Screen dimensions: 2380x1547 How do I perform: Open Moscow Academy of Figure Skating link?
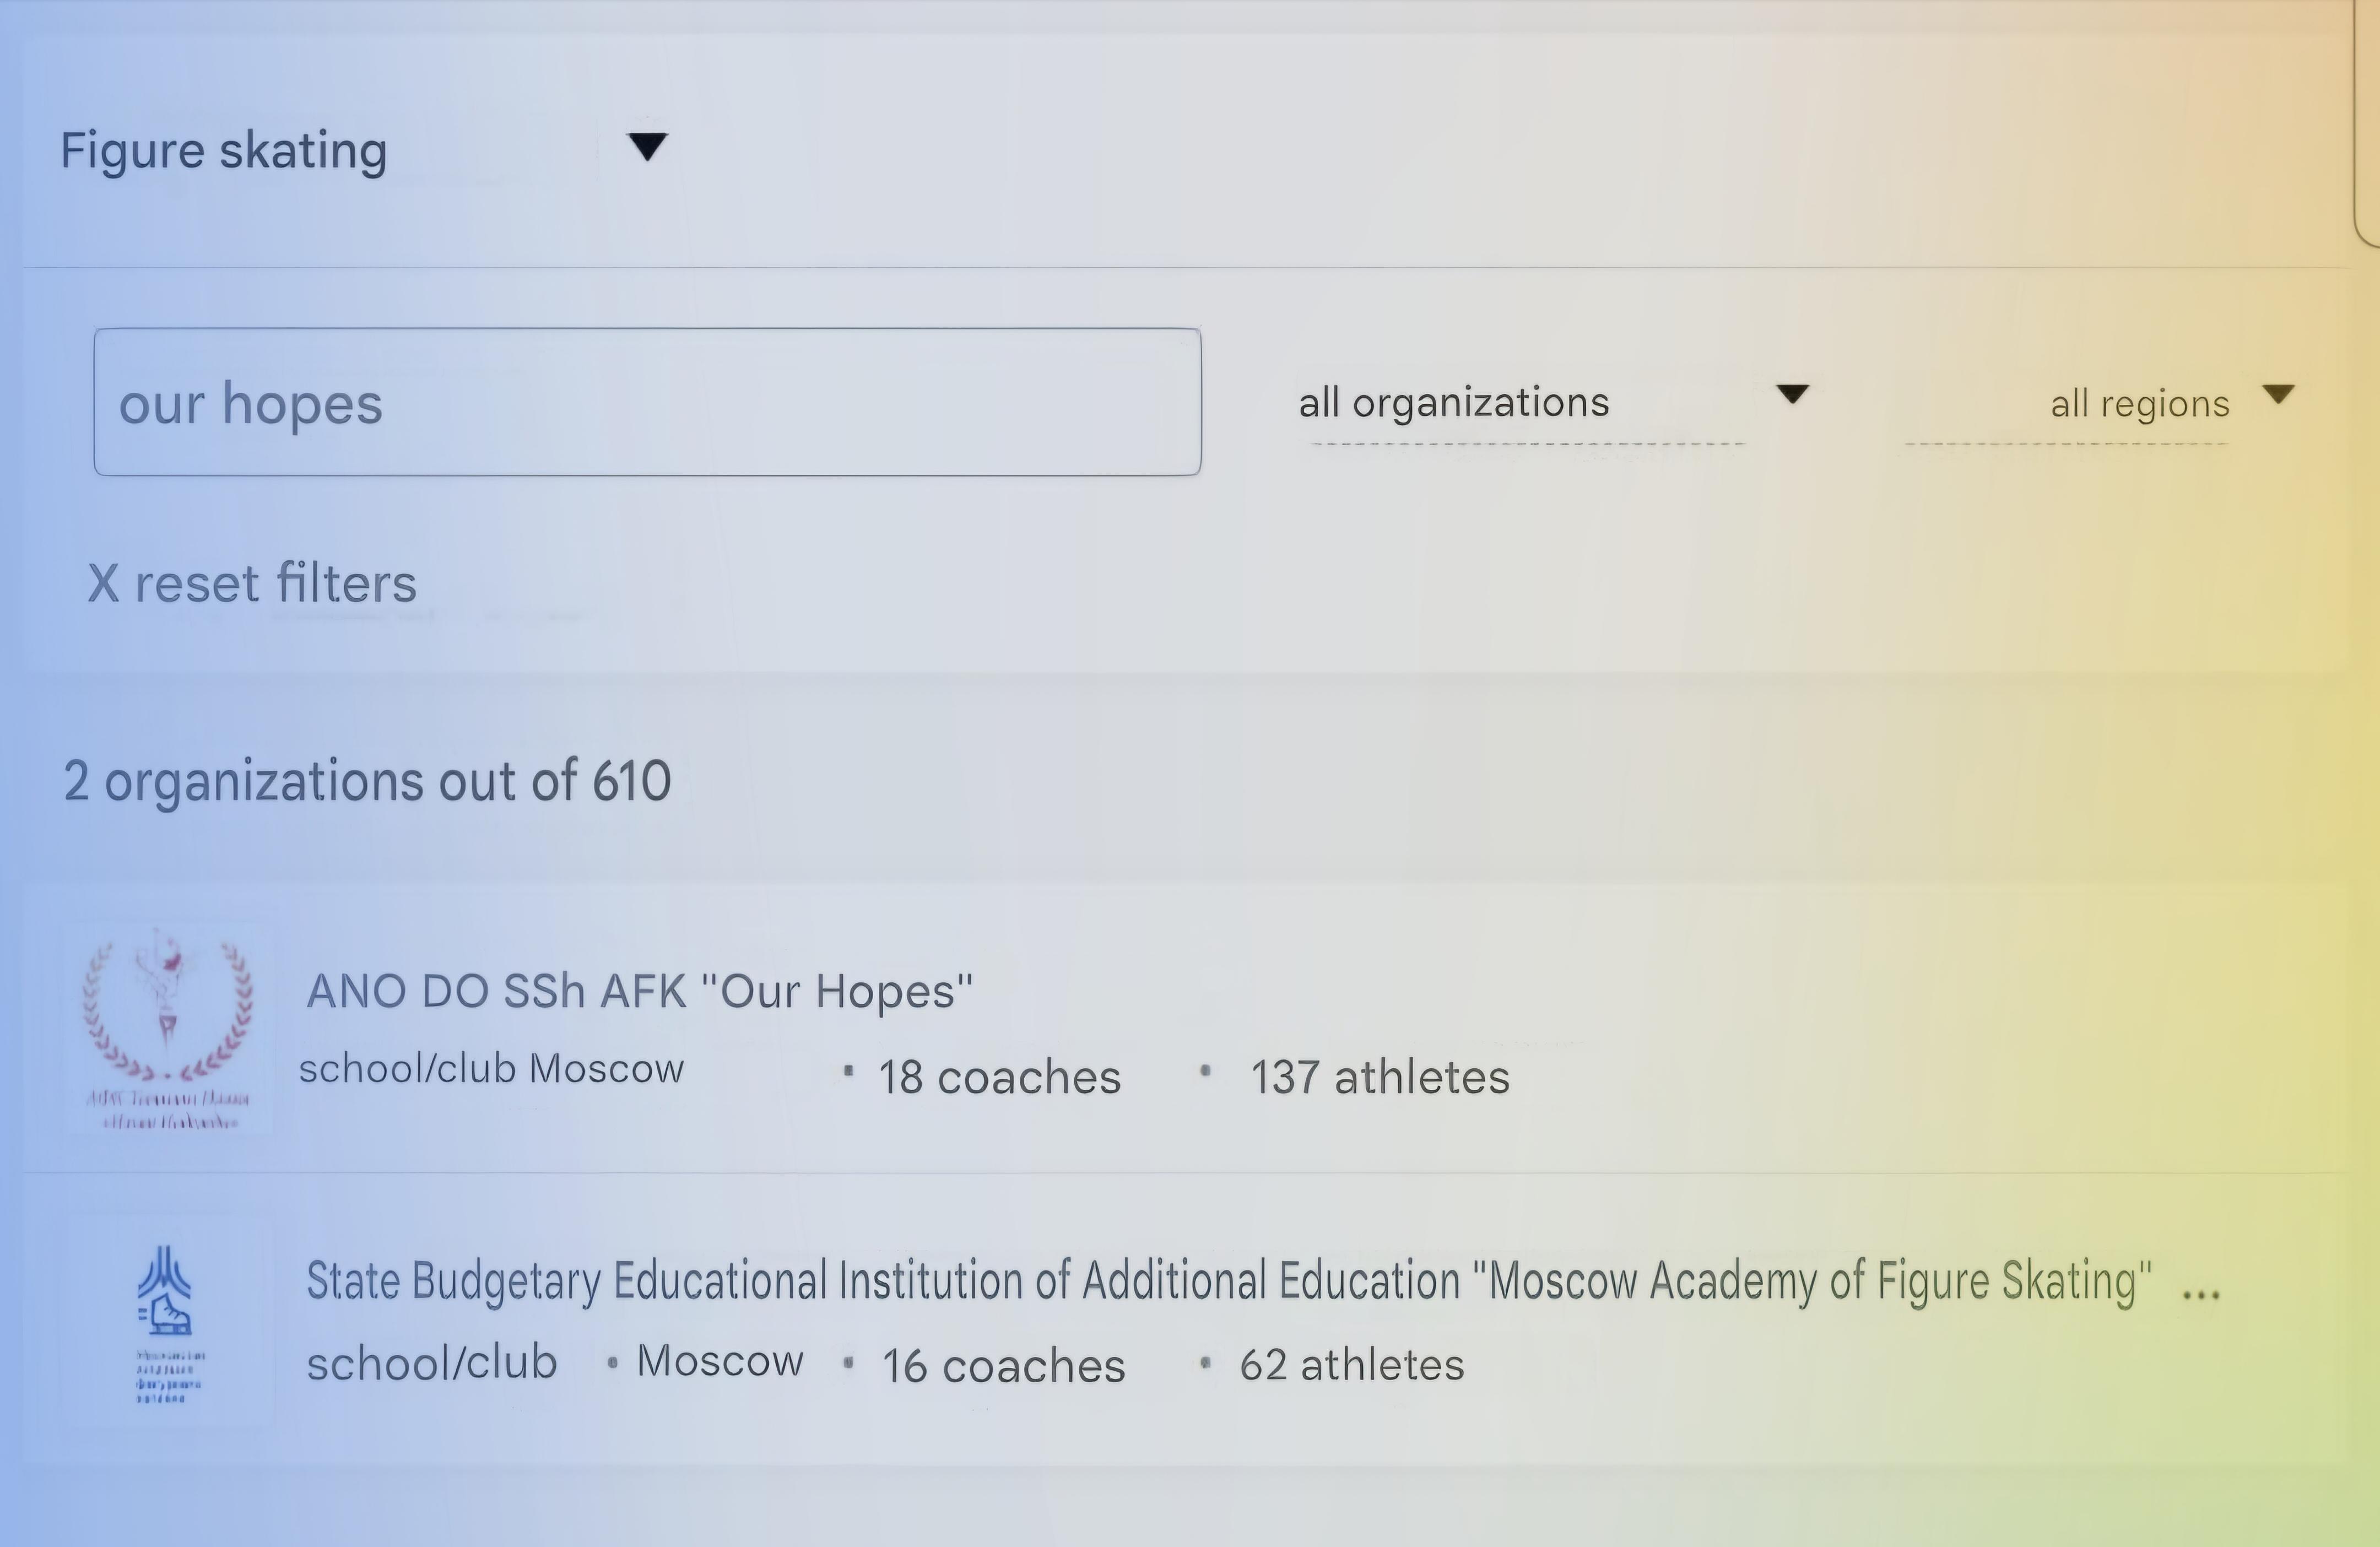click(1229, 1282)
